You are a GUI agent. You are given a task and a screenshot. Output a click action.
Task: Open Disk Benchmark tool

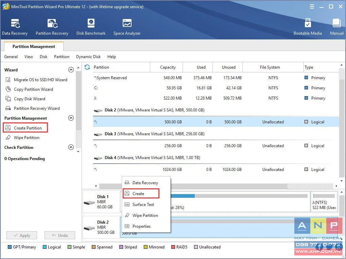click(x=91, y=27)
